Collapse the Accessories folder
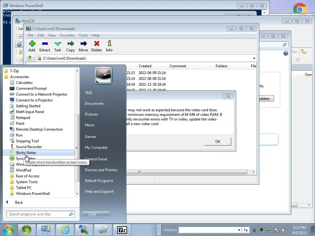Screen dimensions: 315x236 [19, 77]
